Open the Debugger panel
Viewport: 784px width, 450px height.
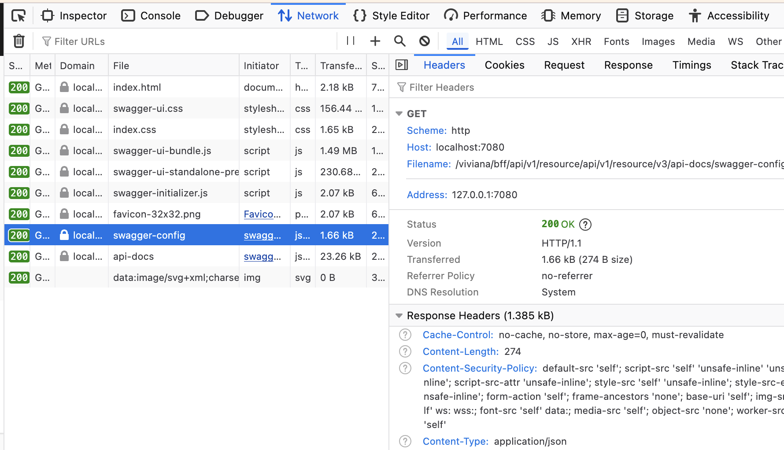click(229, 16)
